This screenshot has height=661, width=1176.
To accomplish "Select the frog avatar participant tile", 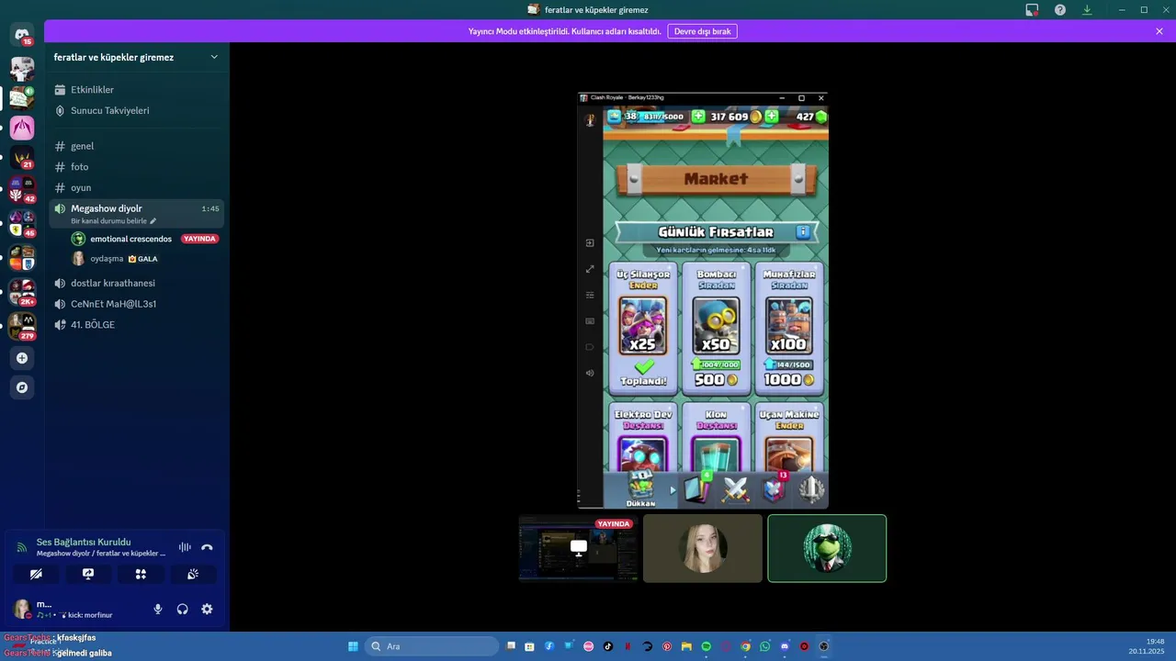I will (x=827, y=548).
